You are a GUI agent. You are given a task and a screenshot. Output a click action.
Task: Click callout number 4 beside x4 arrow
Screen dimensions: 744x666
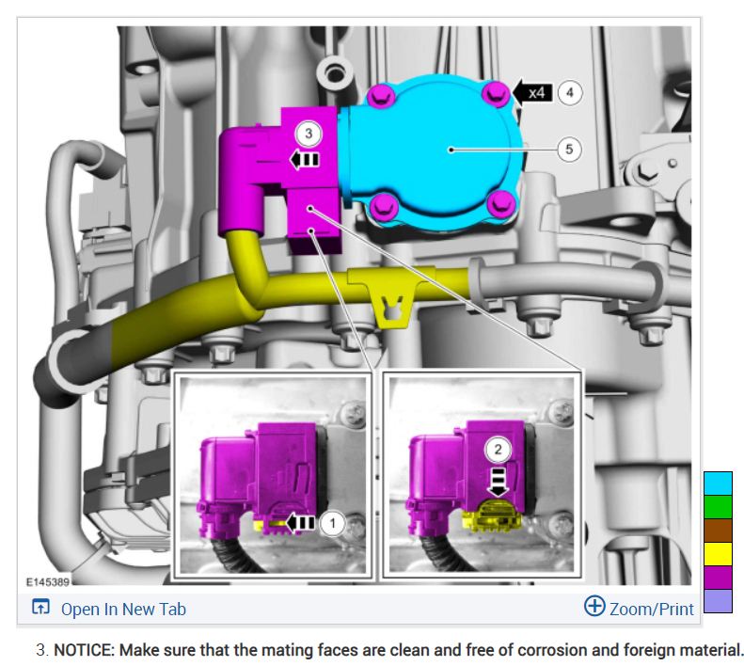coord(570,92)
